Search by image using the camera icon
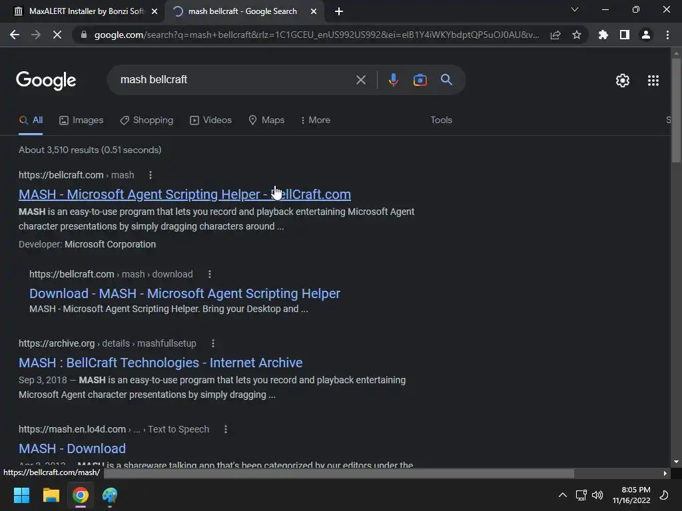 click(x=420, y=80)
